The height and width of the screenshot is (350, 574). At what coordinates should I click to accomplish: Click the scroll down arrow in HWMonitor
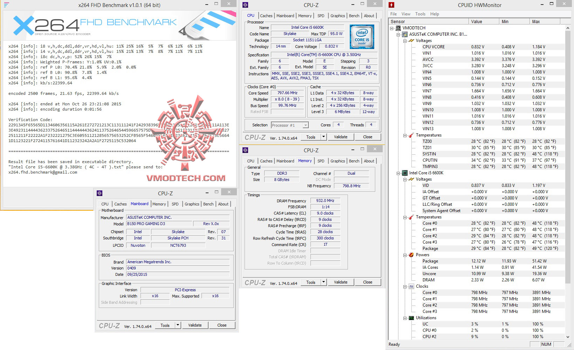pos(568,337)
